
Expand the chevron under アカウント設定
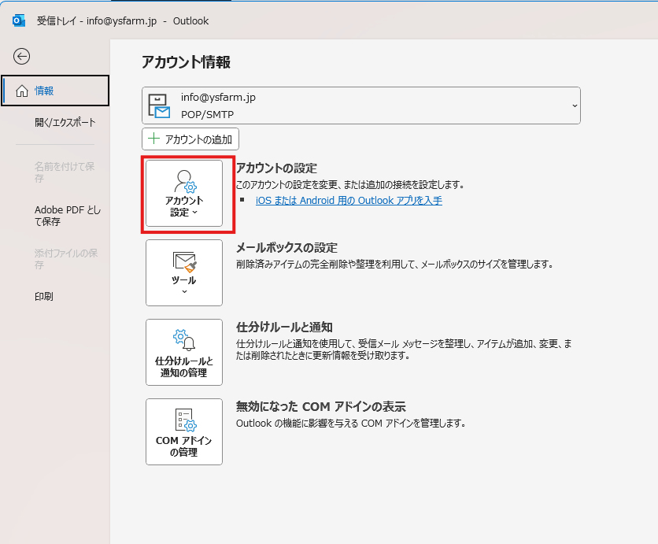coord(195,213)
